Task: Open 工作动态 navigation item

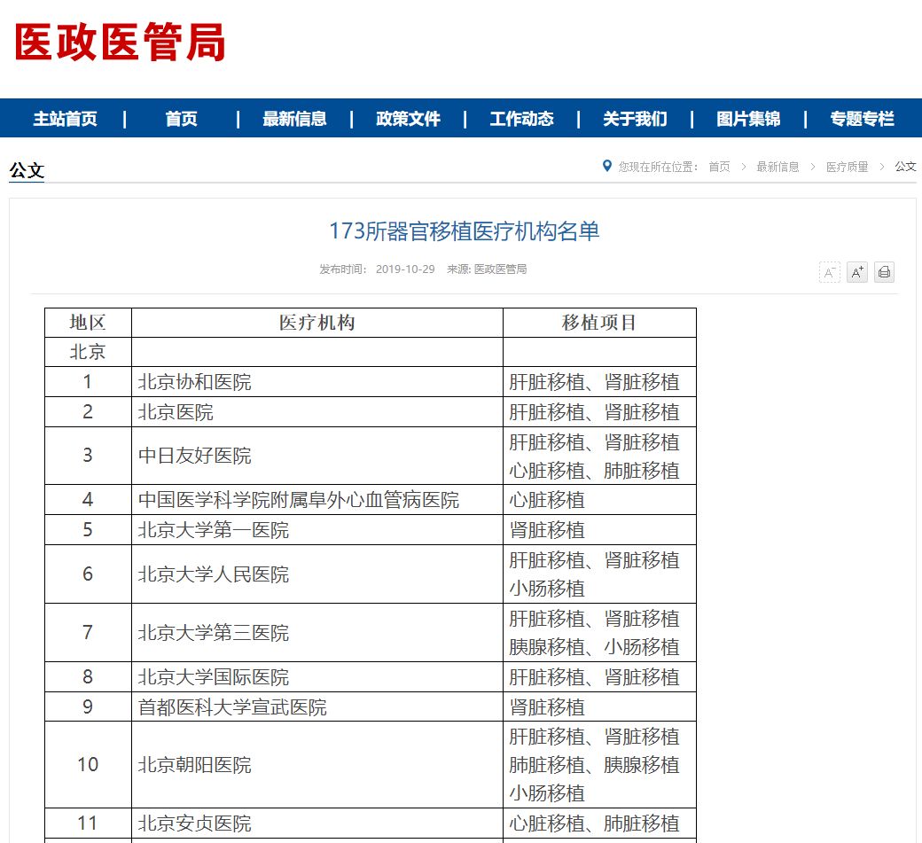Action: coord(521,119)
